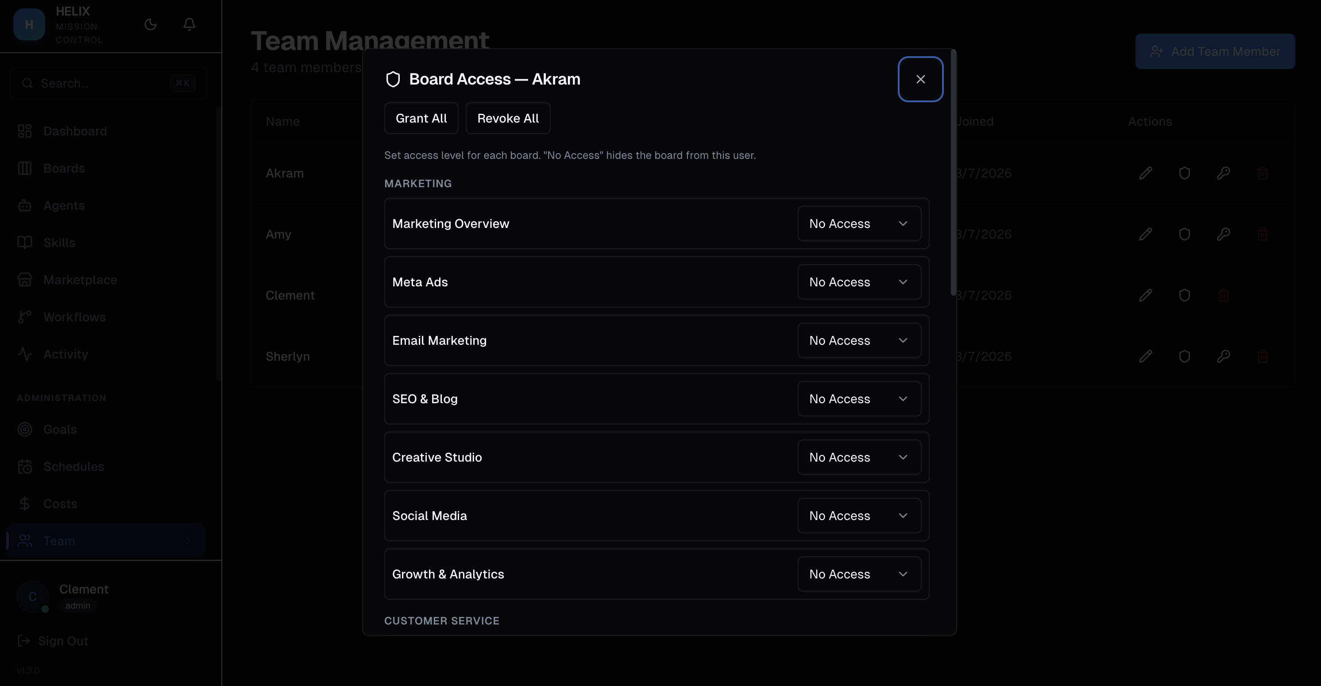Viewport: 1321px width, 686px height.
Task: Click the Revoke All button
Action: (x=508, y=118)
